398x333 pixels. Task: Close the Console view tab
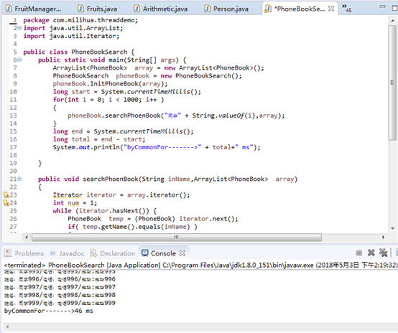click(182, 253)
